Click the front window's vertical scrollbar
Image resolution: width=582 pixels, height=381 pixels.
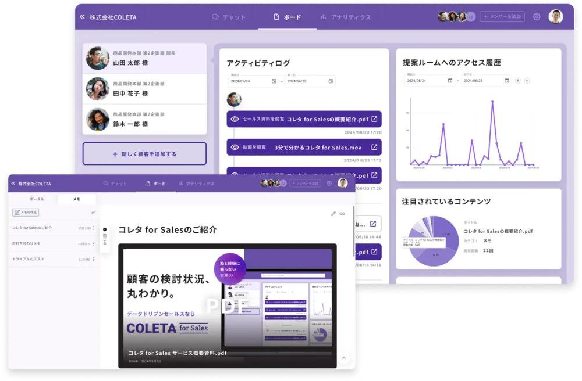point(354,231)
